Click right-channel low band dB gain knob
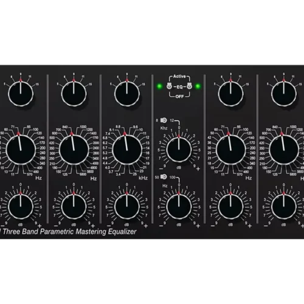 click(x=230, y=207)
